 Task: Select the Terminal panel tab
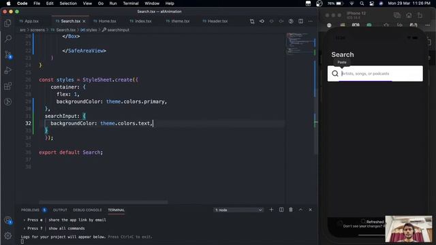pyautogui.click(x=116, y=210)
